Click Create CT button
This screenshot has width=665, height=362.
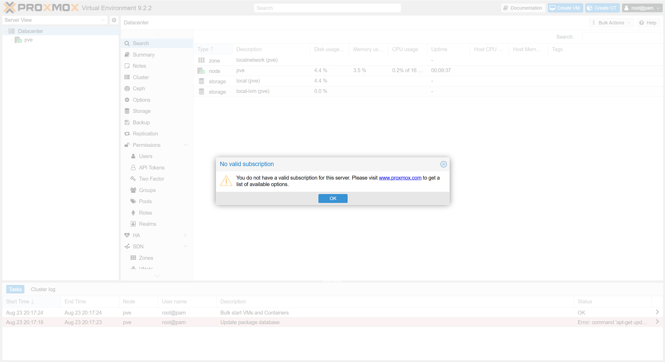(x=602, y=8)
